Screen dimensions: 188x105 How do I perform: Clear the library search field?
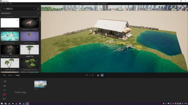pos(34,9)
